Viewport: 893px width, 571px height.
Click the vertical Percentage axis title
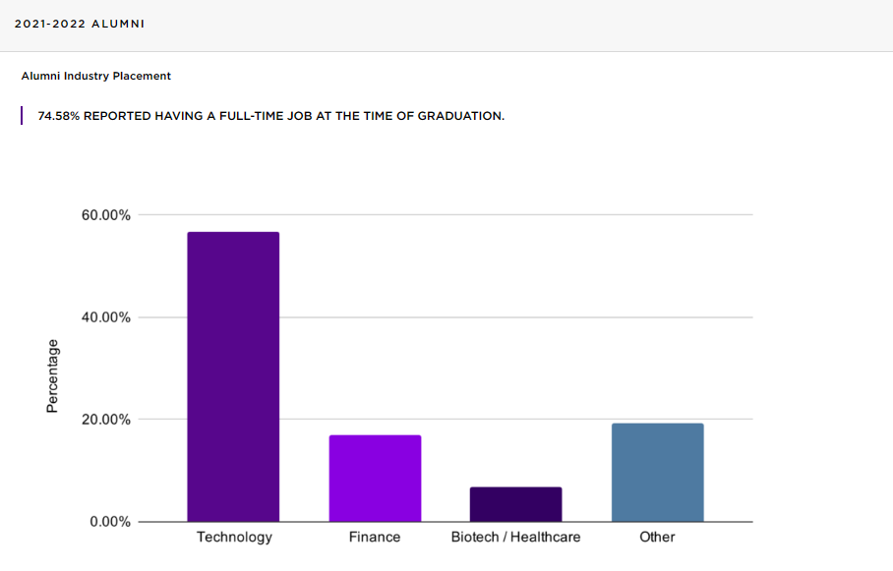53,376
